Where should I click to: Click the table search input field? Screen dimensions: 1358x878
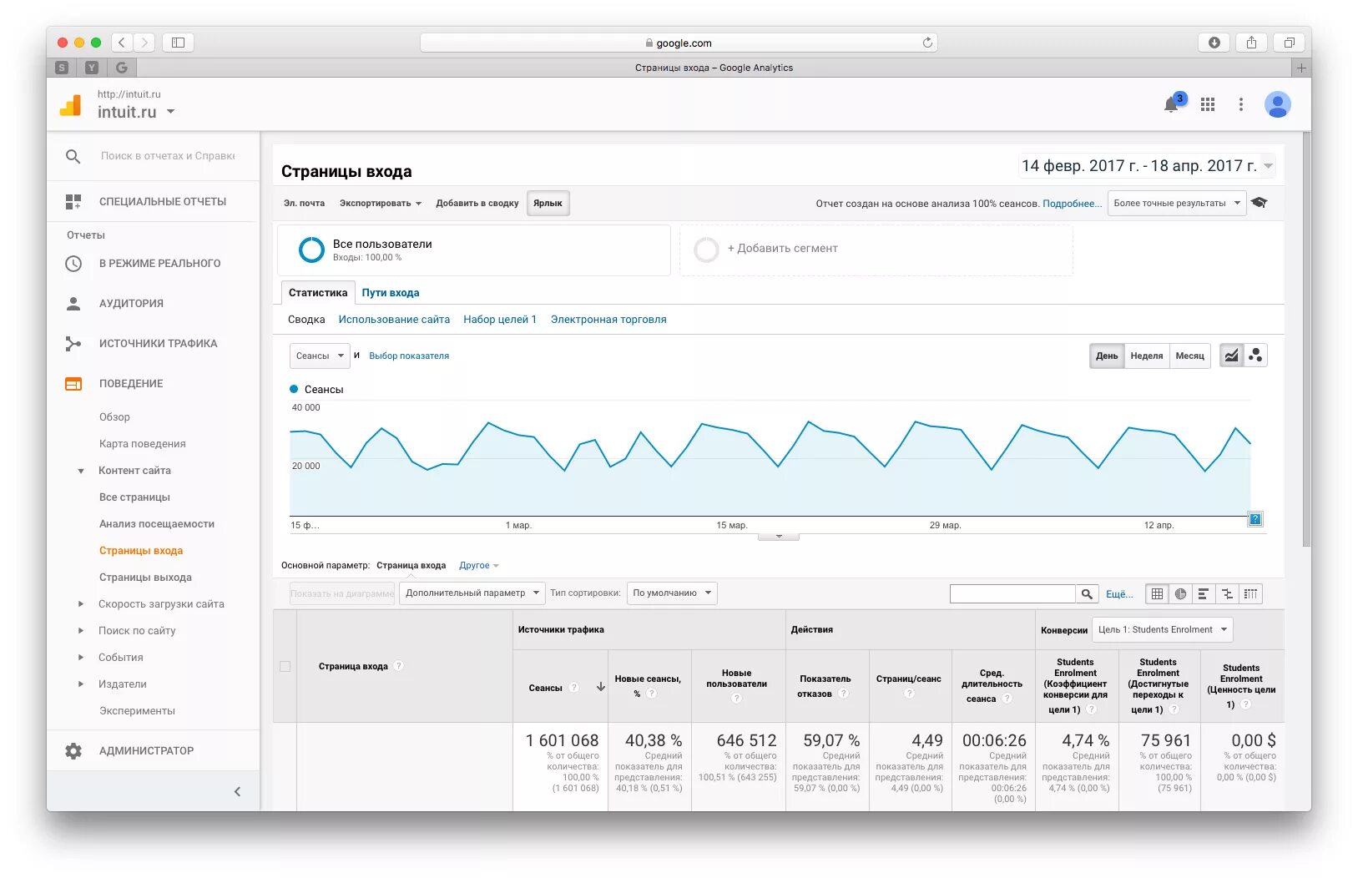pos(1012,594)
